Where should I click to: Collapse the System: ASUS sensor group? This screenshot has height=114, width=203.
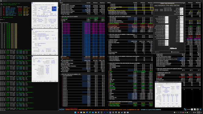coord(60,4)
